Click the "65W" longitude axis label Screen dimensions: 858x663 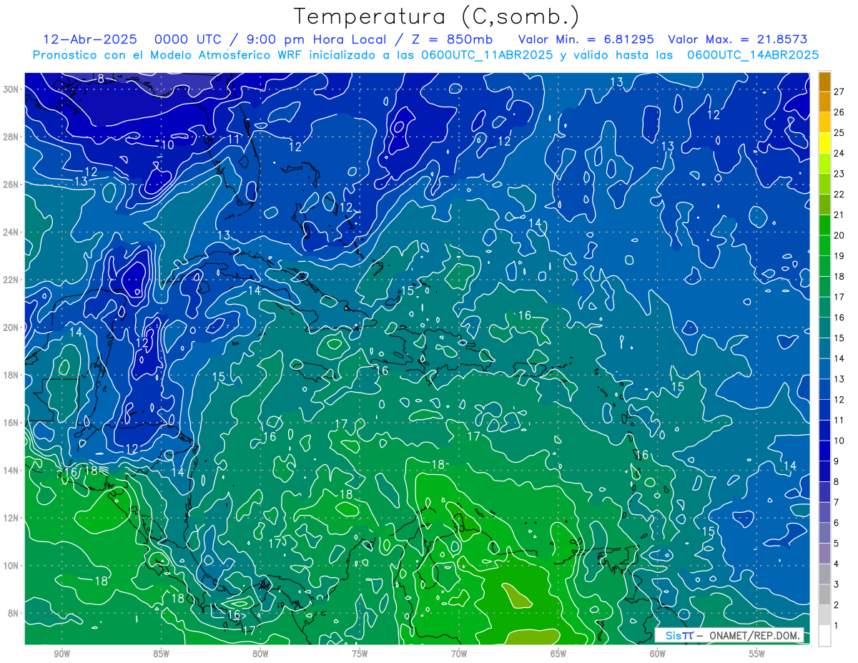558,654
